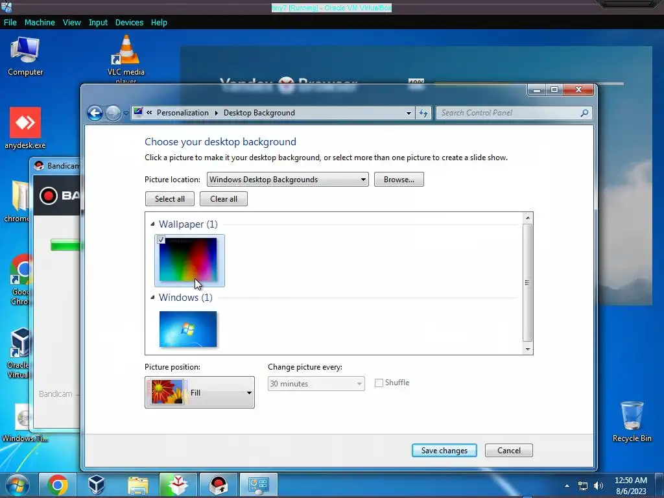Open the anydesk.exe desktop icon

pyautogui.click(x=25, y=128)
